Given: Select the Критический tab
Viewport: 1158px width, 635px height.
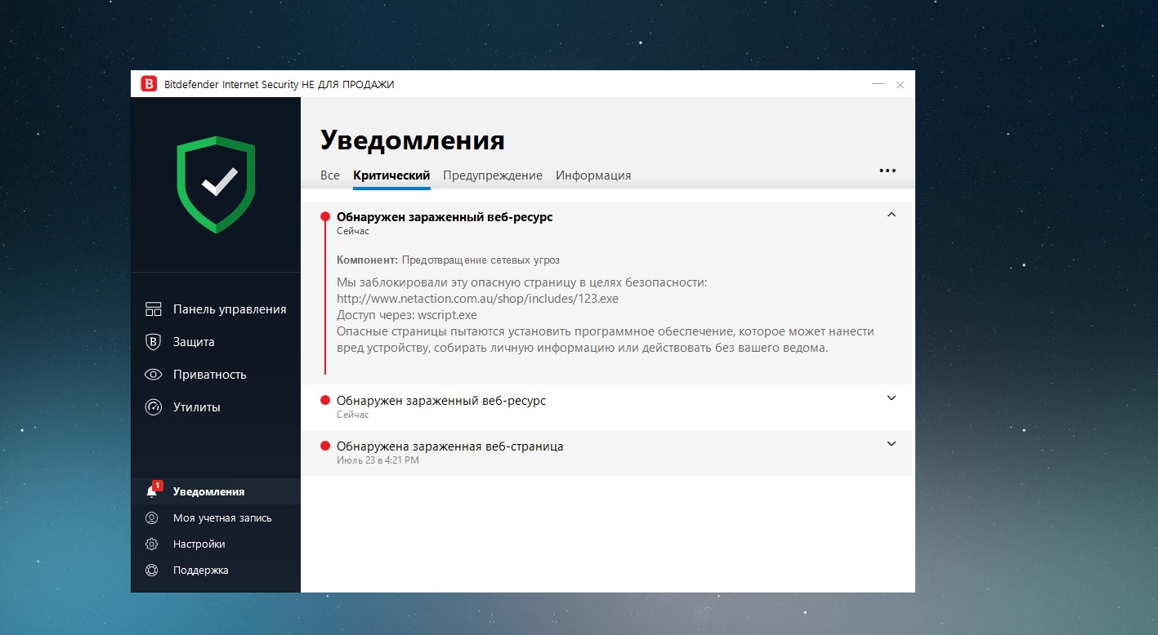Looking at the screenshot, I should pyautogui.click(x=391, y=175).
